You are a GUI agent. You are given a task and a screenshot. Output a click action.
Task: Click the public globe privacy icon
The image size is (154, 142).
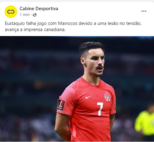tap(35, 15)
